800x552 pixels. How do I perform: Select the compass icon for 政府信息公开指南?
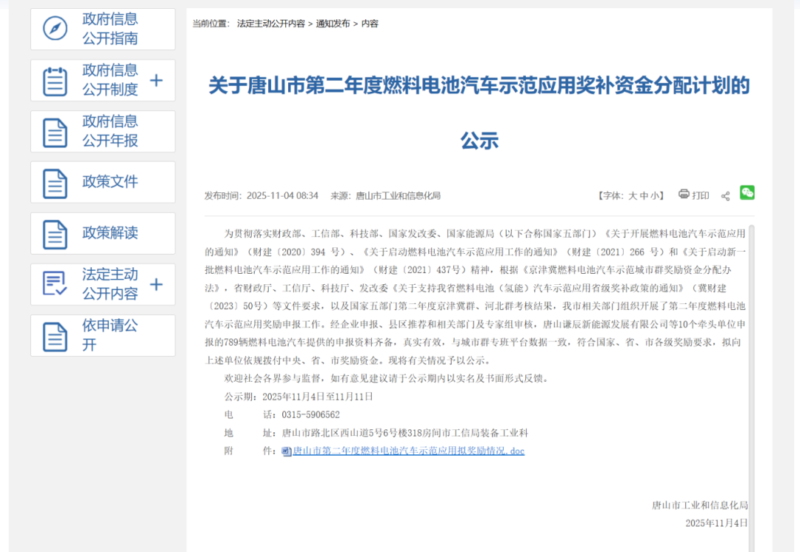pos(54,29)
